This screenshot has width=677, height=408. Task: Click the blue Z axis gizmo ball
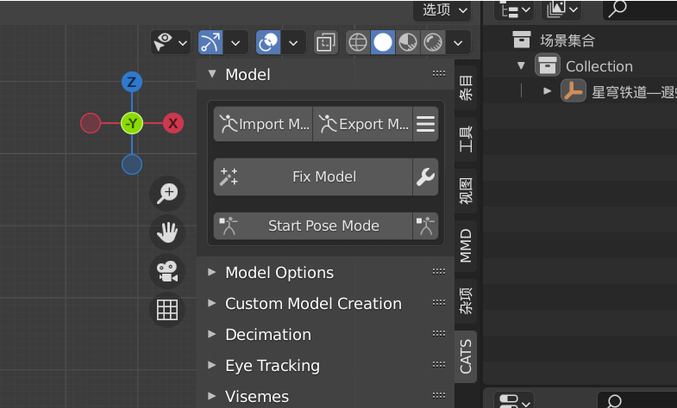132,83
